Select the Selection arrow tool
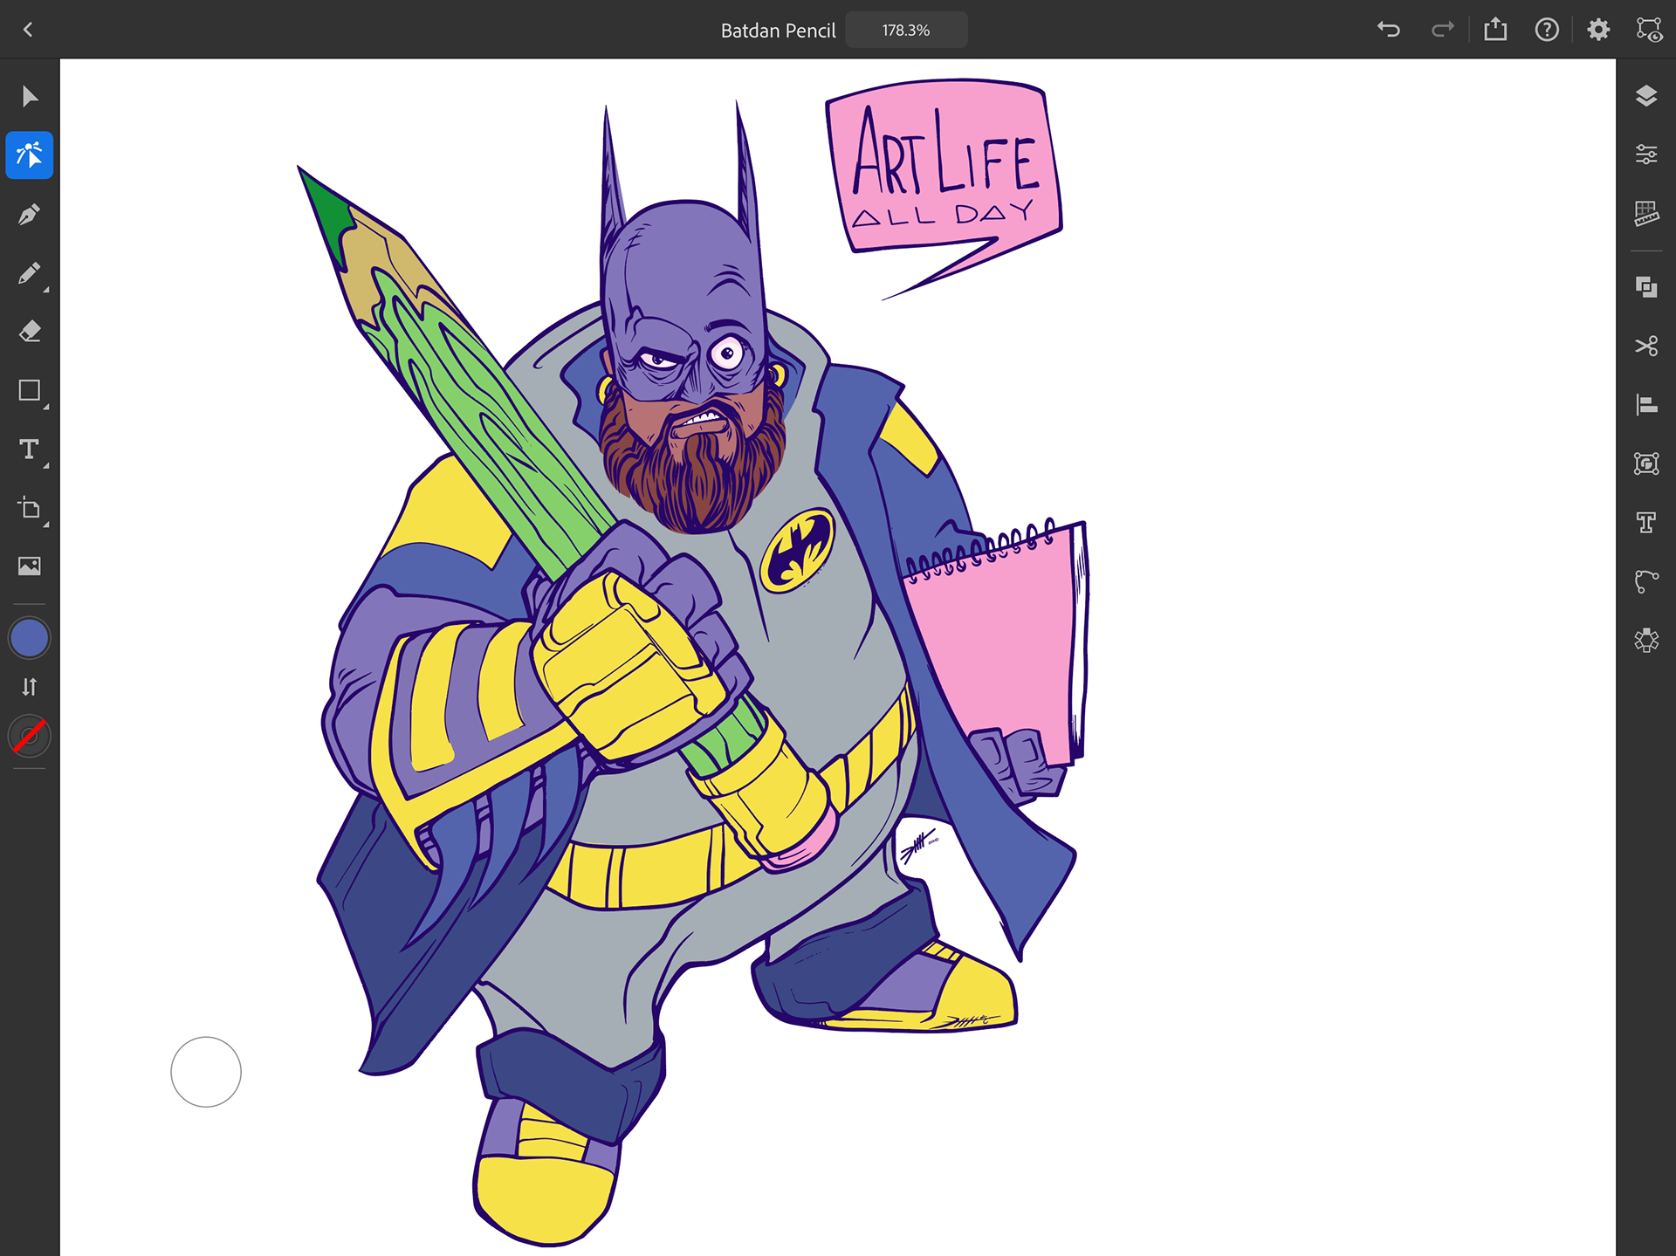Image resolution: width=1676 pixels, height=1256 pixels. tap(30, 96)
